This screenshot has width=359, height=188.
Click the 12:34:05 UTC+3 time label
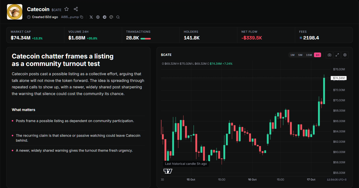point(337,180)
